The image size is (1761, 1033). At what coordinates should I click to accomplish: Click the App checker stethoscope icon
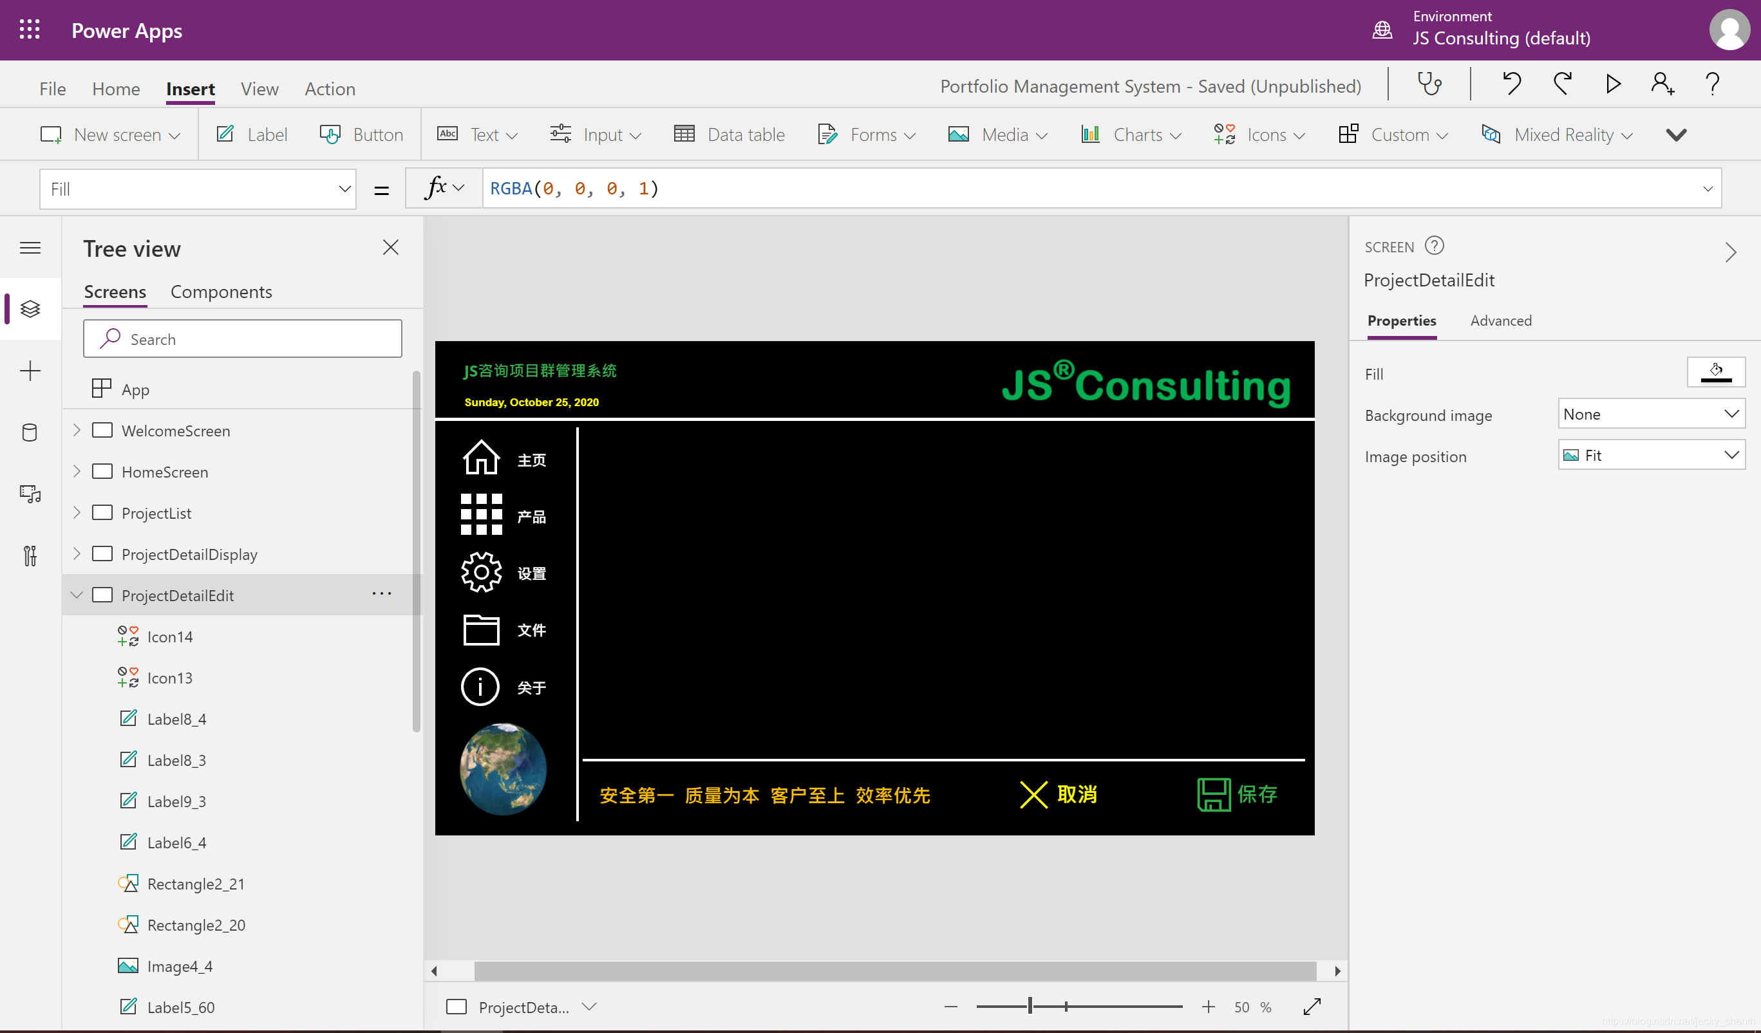click(x=1429, y=84)
